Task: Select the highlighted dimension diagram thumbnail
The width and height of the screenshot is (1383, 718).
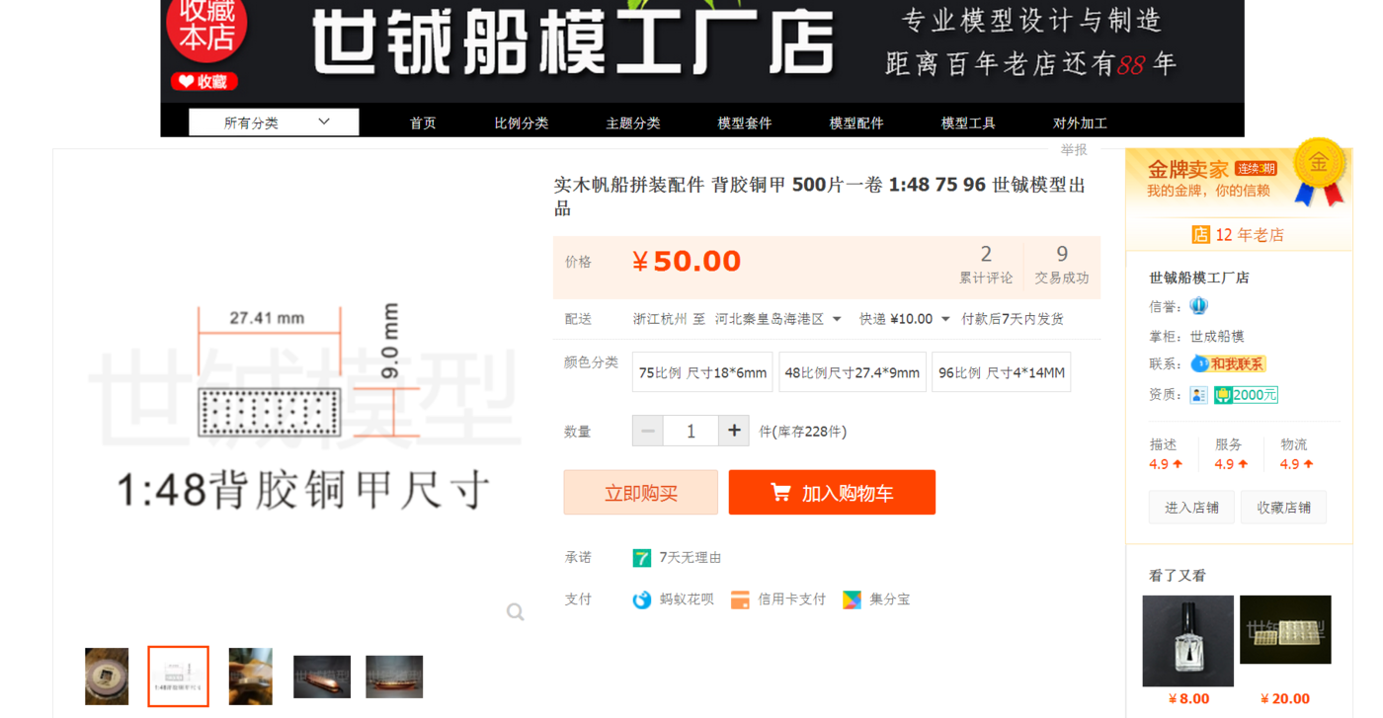Action: pos(179,677)
